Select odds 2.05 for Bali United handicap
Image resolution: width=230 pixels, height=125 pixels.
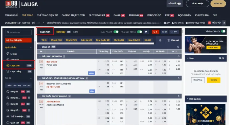107,61
